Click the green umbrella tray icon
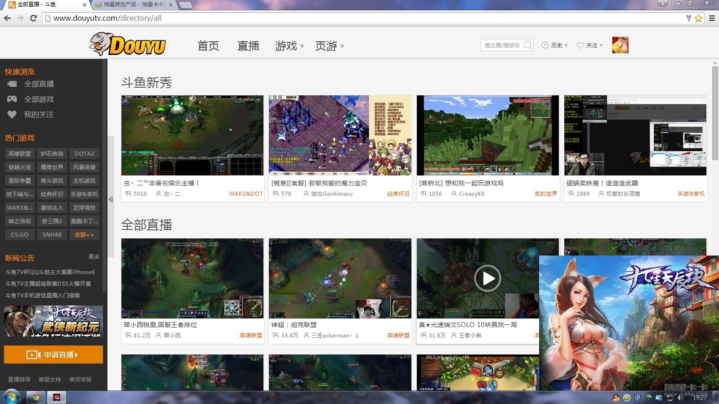 [648, 398]
